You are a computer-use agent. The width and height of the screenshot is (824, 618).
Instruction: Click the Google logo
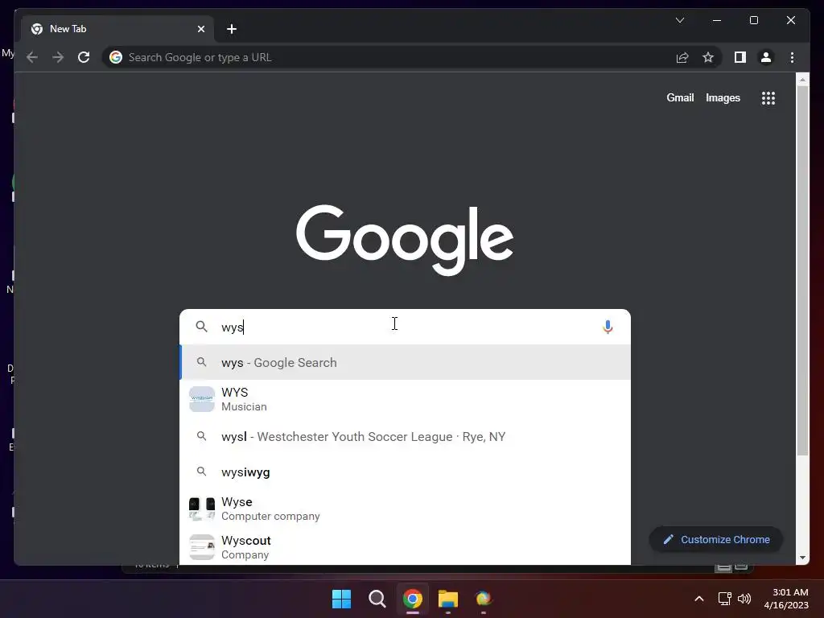point(405,239)
